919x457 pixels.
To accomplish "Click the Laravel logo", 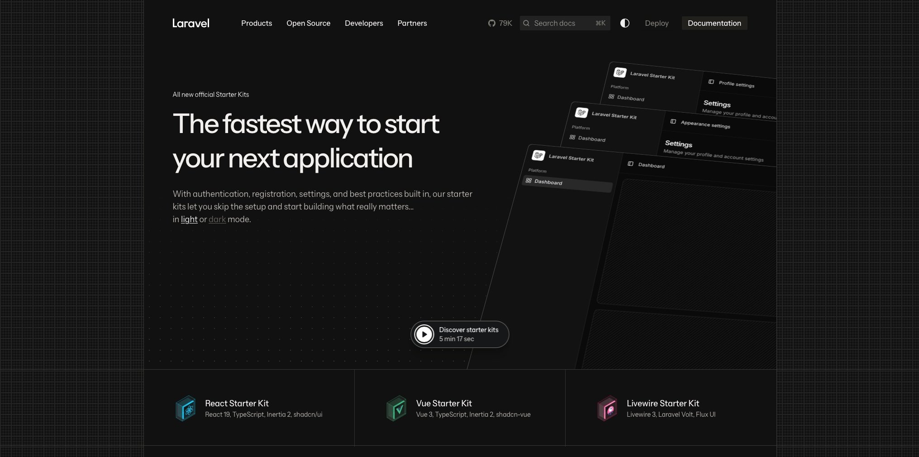I will coord(190,23).
